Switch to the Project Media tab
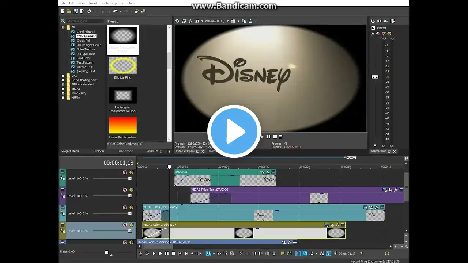The image size is (468, 263). [x=71, y=151]
